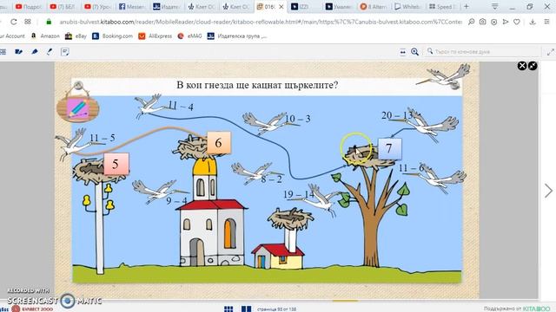Click the pink pencil board icon
Viewport: 556px width, 312px height.
click(x=78, y=108)
